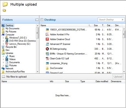Click the small folder icon under Multiple upload

point(4,10)
